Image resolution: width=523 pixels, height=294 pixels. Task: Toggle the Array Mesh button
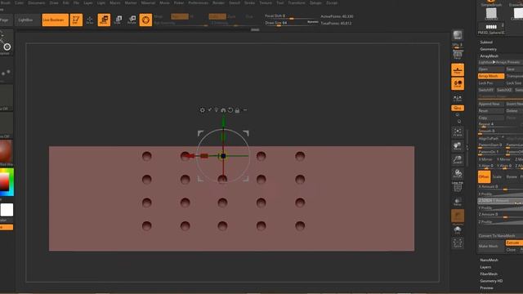pyautogui.click(x=490, y=76)
